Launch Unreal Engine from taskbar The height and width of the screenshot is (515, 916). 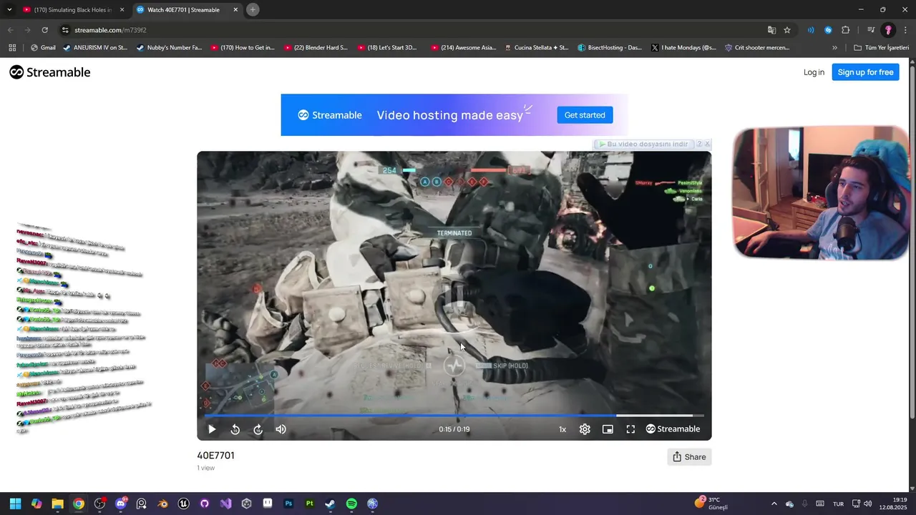pos(183,504)
